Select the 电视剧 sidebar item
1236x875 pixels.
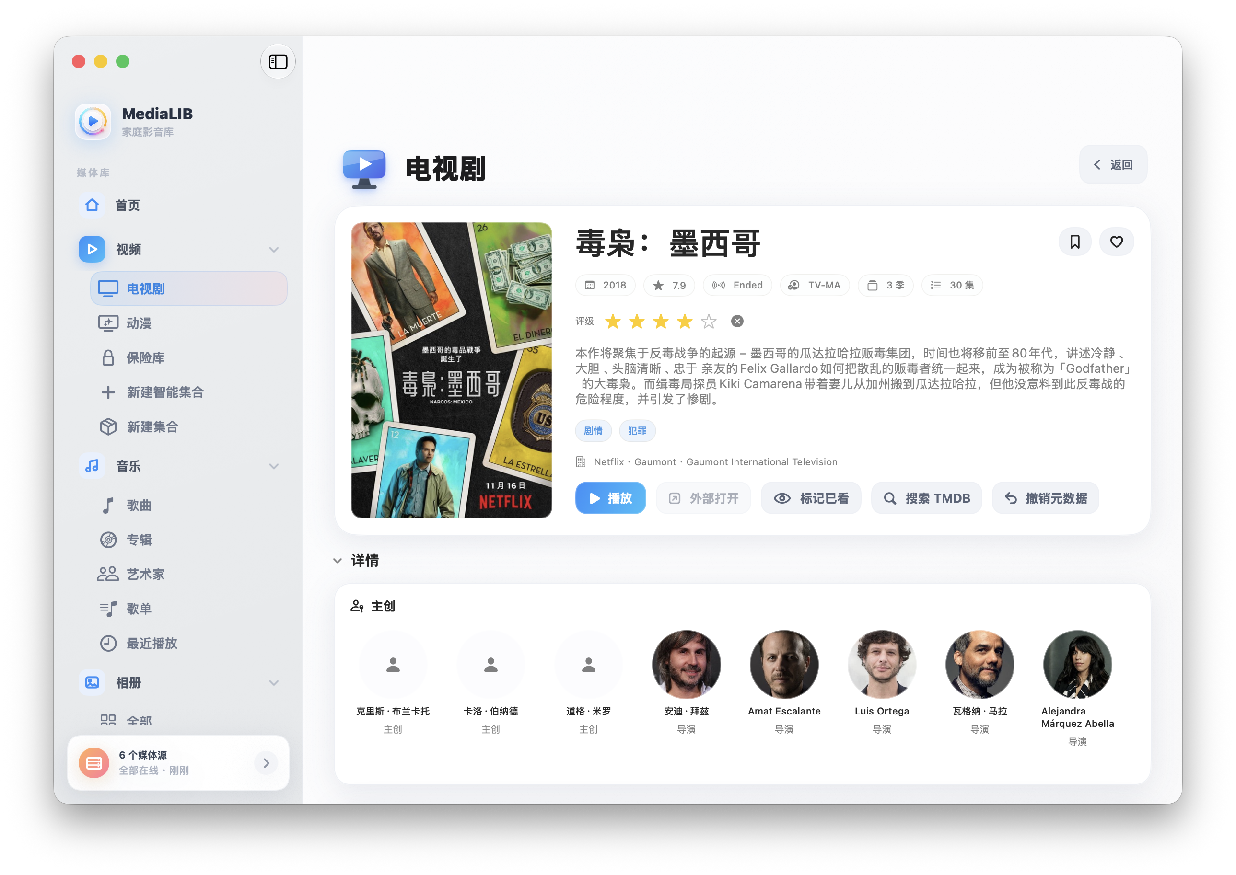point(189,289)
